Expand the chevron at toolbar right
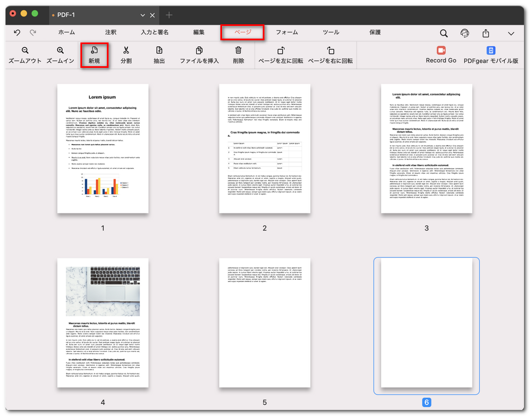This screenshot has height=416, width=530. click(x=511, y=33)
